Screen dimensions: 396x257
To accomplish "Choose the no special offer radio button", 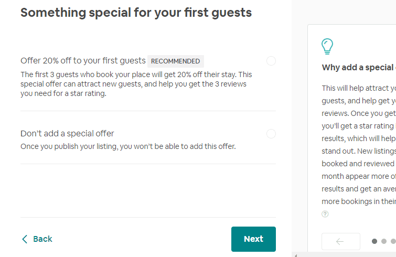I will [271, 134].
